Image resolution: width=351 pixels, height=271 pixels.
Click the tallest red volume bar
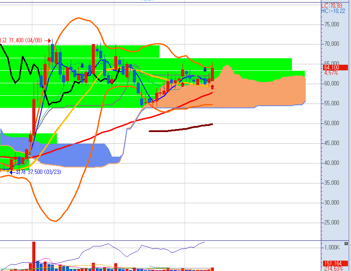(34, 256)
